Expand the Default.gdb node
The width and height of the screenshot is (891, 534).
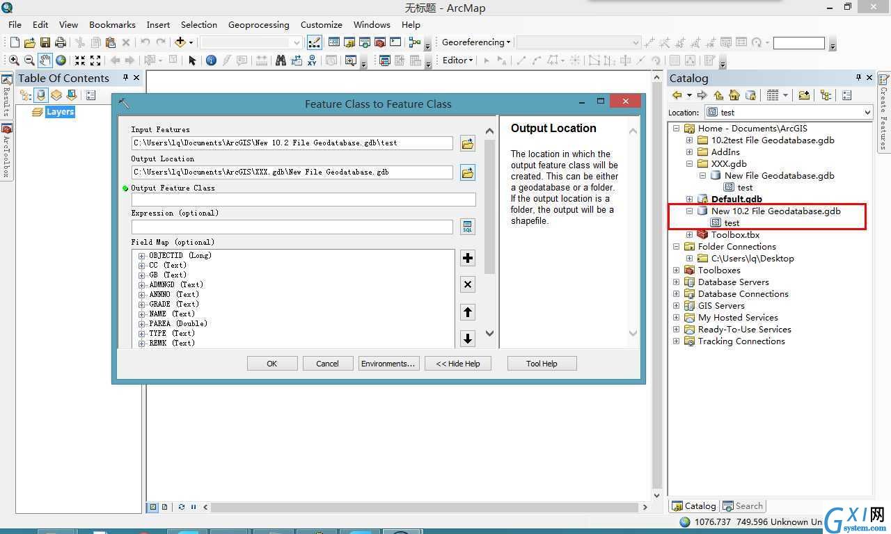(690, 200)
